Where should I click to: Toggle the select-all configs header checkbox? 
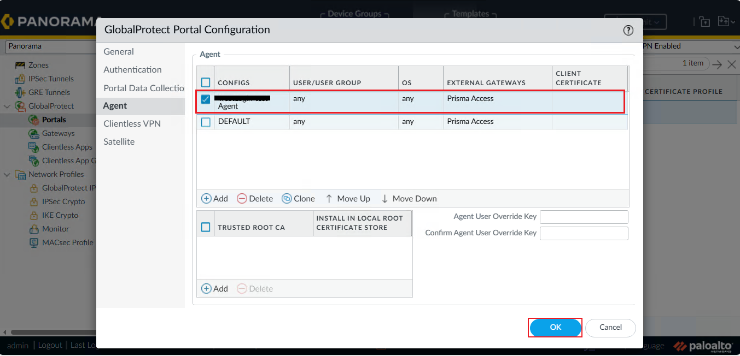click(206, 82)
